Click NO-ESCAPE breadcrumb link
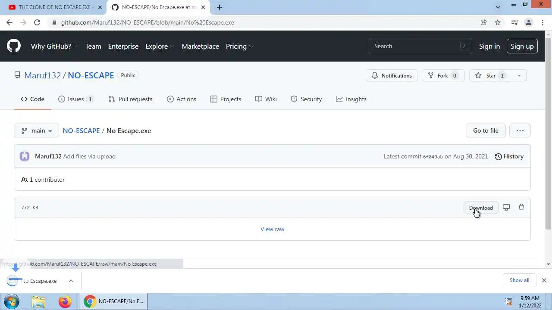 click(x=81, y=130)
